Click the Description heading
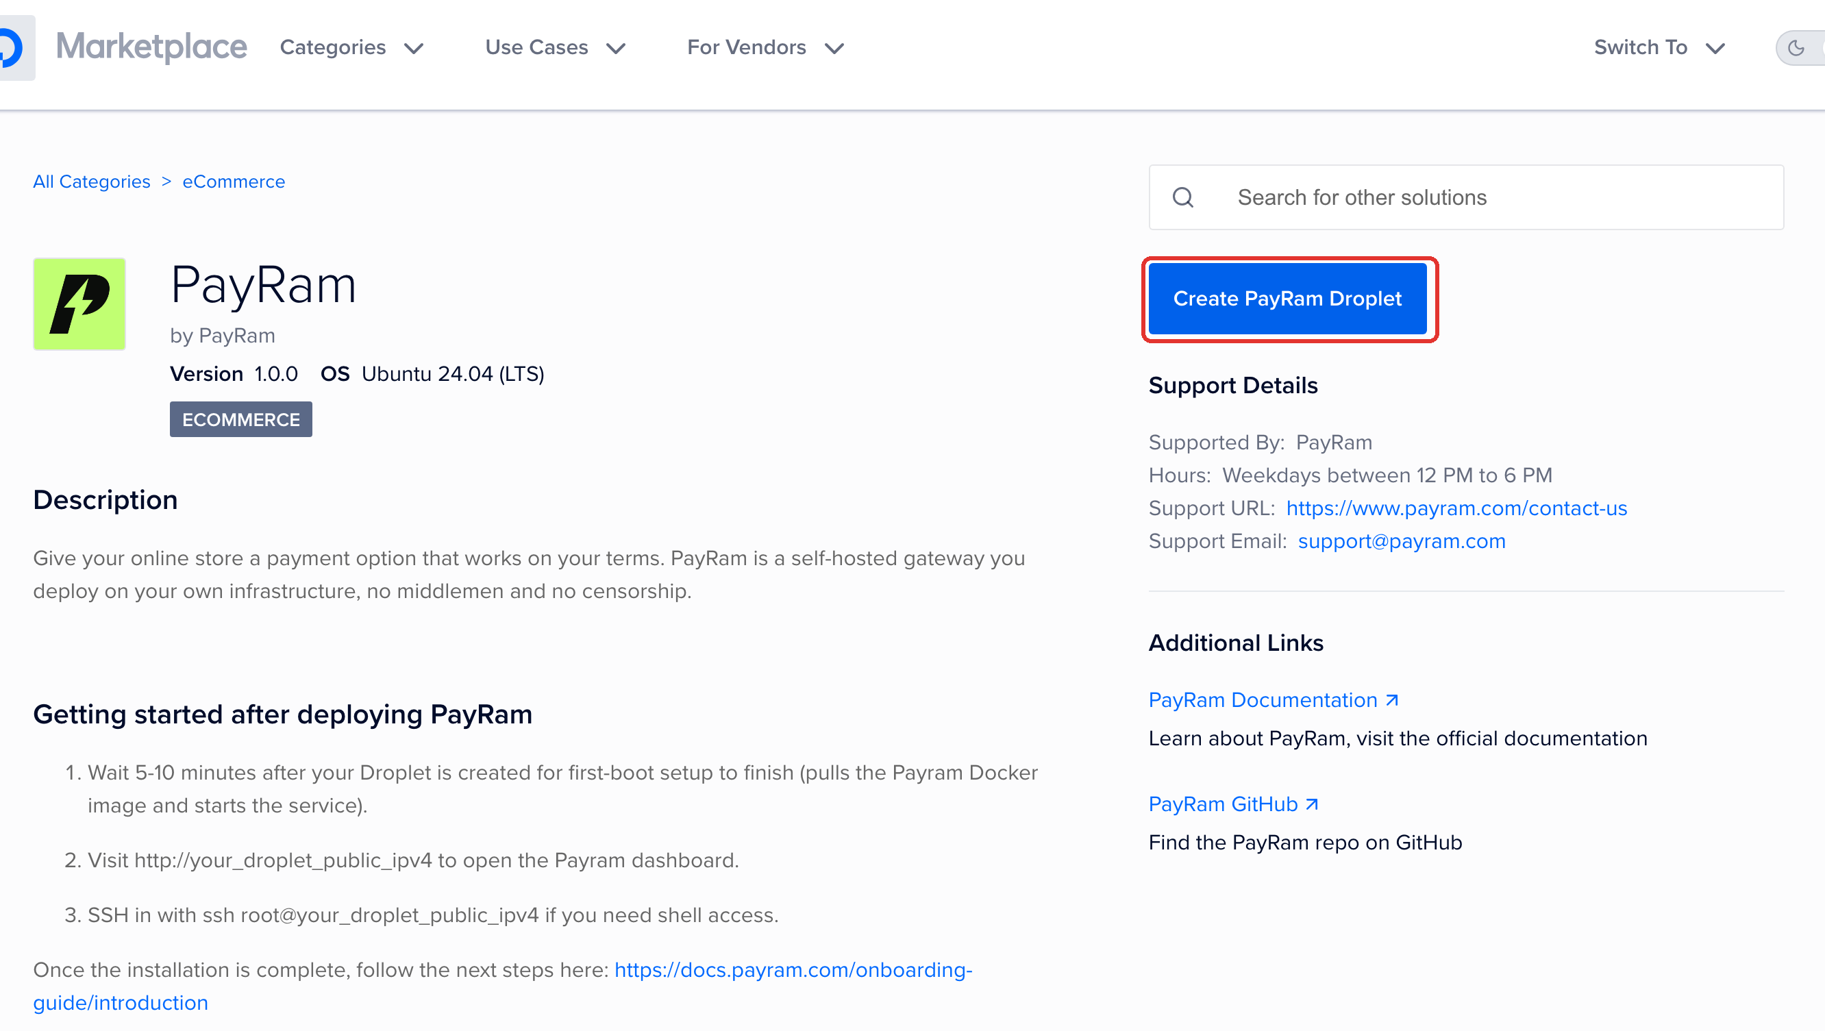1825x1031 pixels. pos(105,499)
